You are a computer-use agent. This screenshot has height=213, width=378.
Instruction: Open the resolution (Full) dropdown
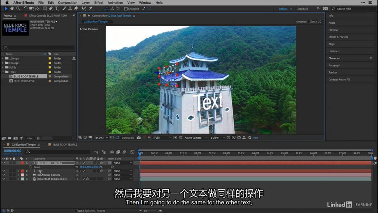point(162,138)
